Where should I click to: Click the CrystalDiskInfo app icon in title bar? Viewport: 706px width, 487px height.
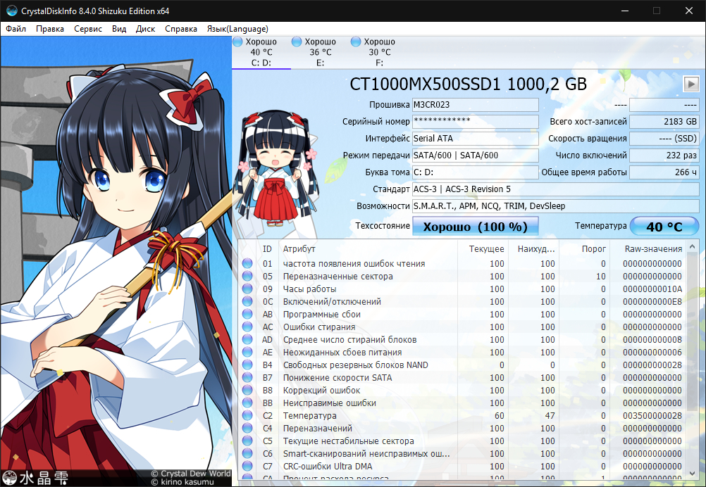(12, 11)
